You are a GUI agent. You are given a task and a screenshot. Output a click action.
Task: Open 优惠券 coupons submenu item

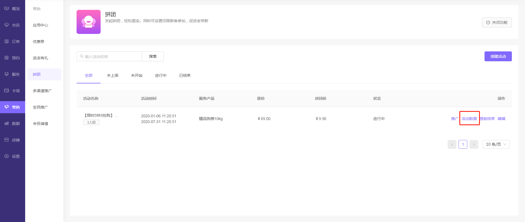coord(39,42)
